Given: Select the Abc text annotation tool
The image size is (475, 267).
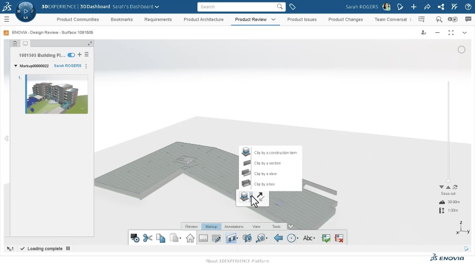Looking at the screenshot, I should pyautogui.click(x=307, y=238).
